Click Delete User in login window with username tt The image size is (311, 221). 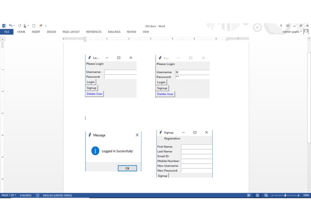click(165, 94)
